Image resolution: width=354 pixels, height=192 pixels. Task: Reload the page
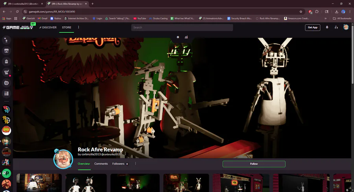17,11
